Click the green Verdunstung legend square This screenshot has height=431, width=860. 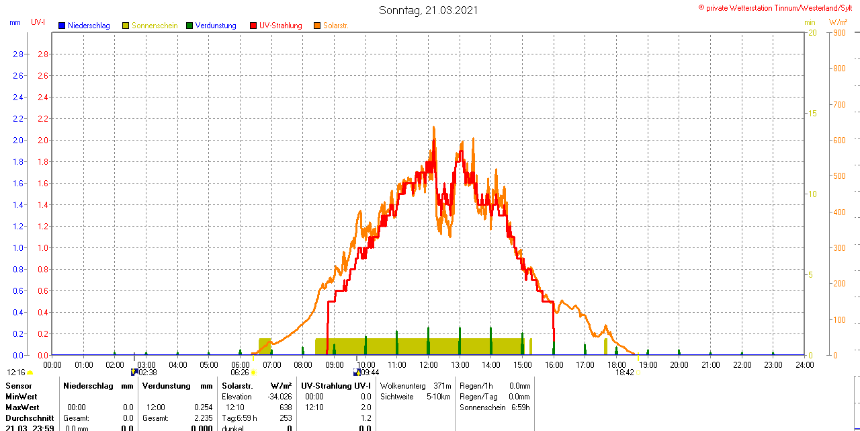click(x=189, y=26)
